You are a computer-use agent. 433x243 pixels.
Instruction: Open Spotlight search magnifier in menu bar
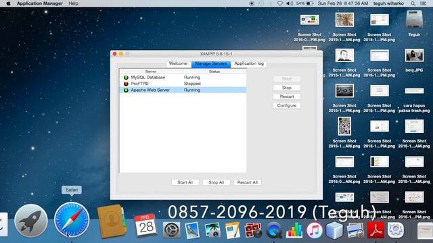413,3
